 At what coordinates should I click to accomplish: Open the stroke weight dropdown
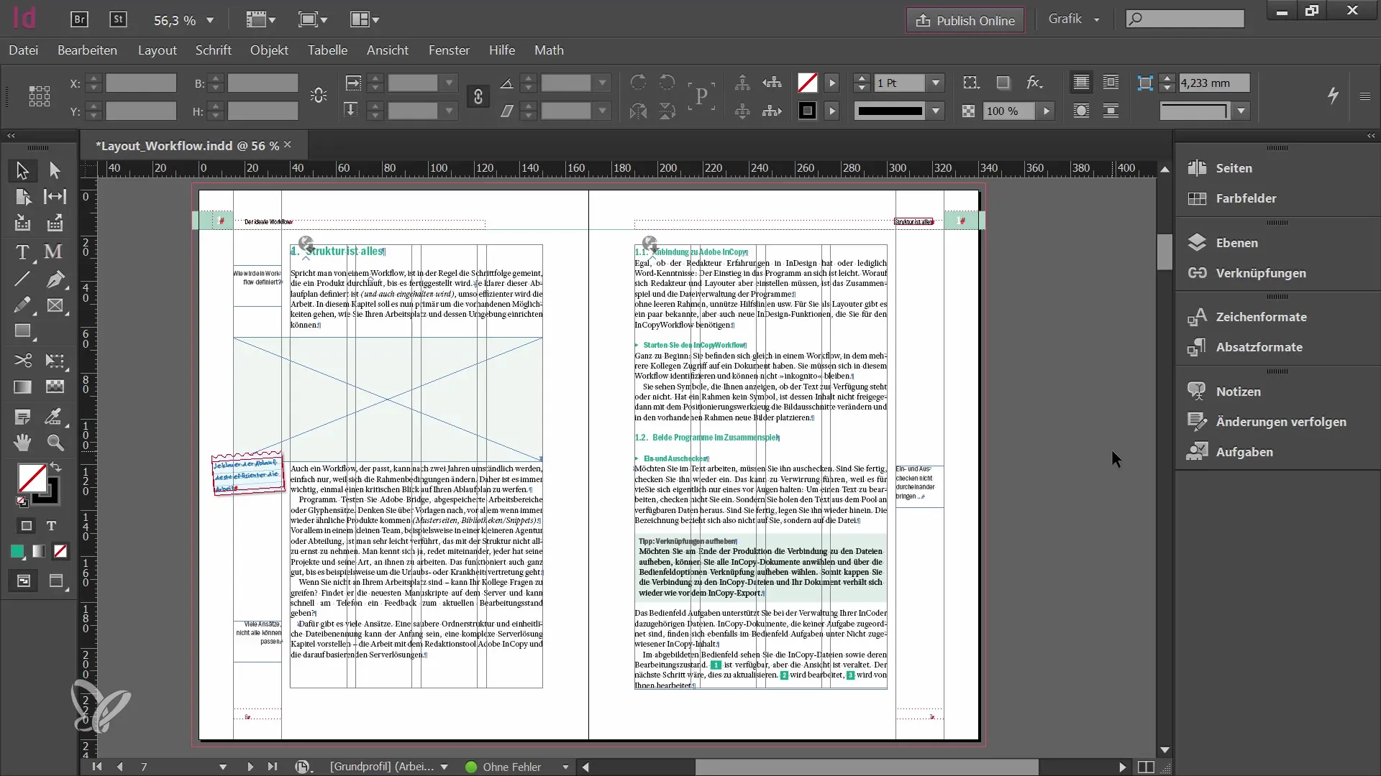936,83
